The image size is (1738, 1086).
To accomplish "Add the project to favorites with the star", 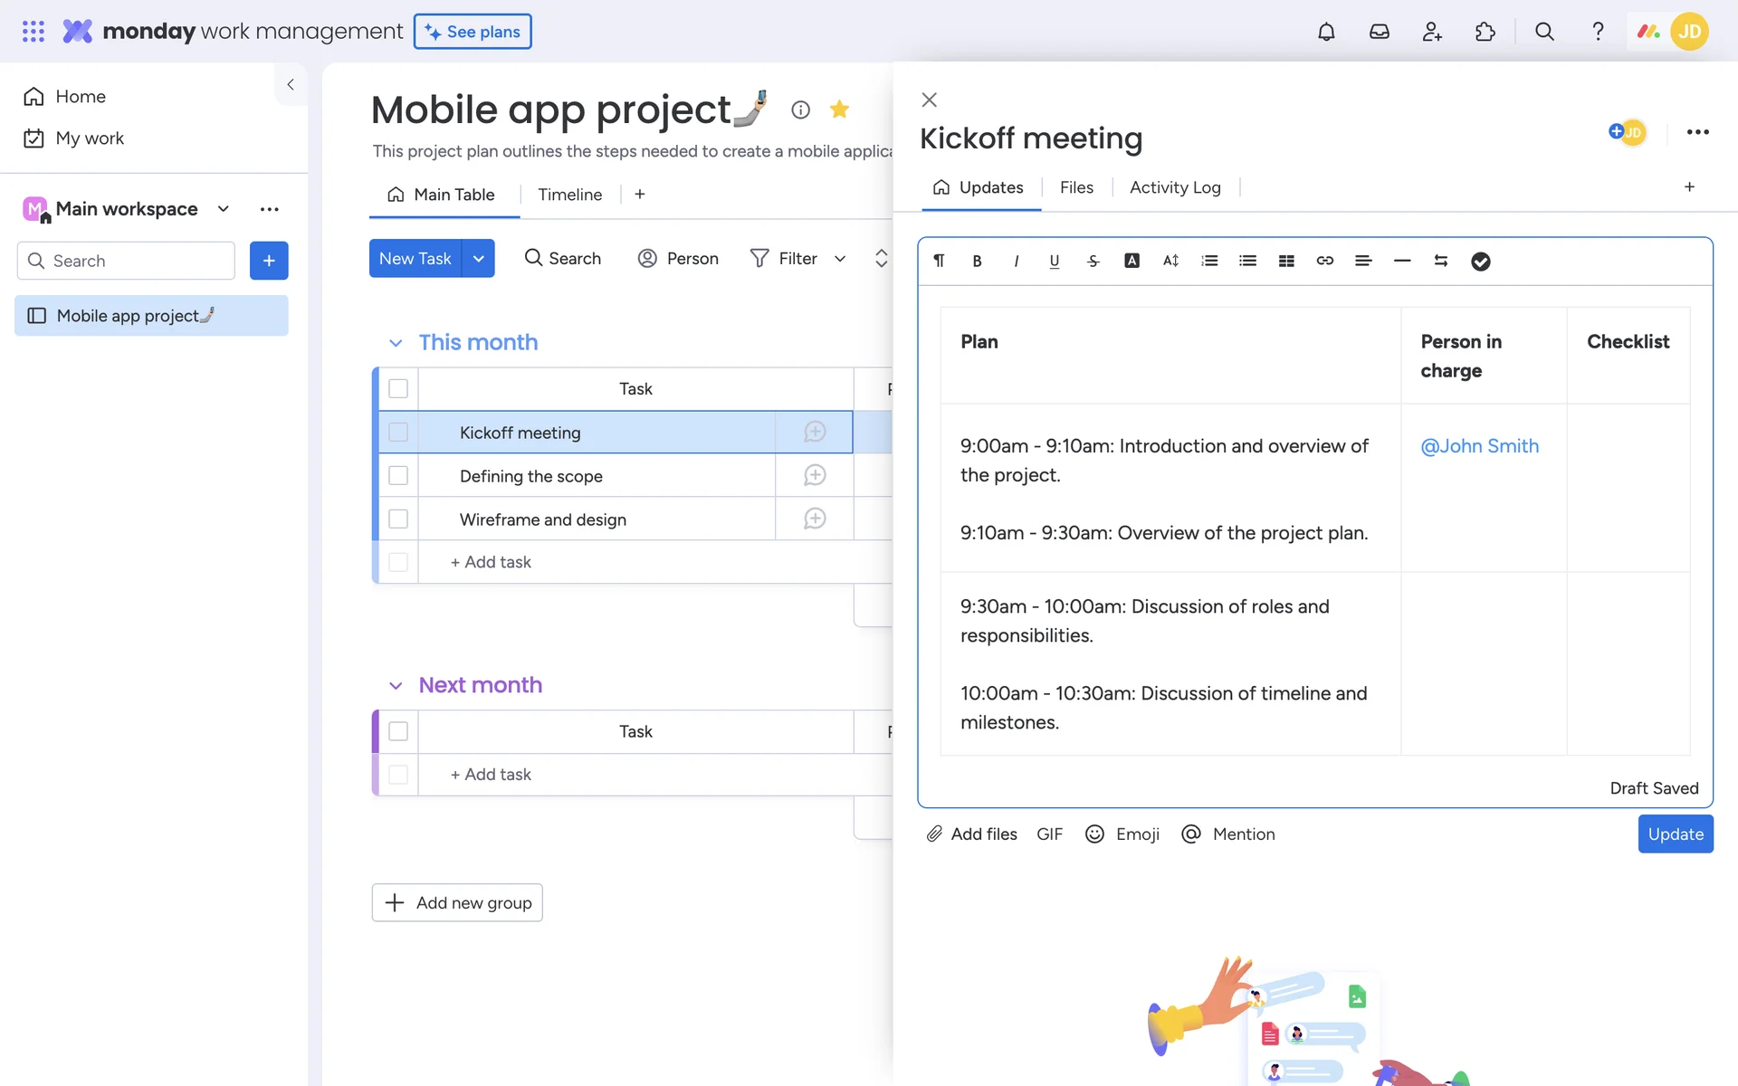I will [839, 110].
